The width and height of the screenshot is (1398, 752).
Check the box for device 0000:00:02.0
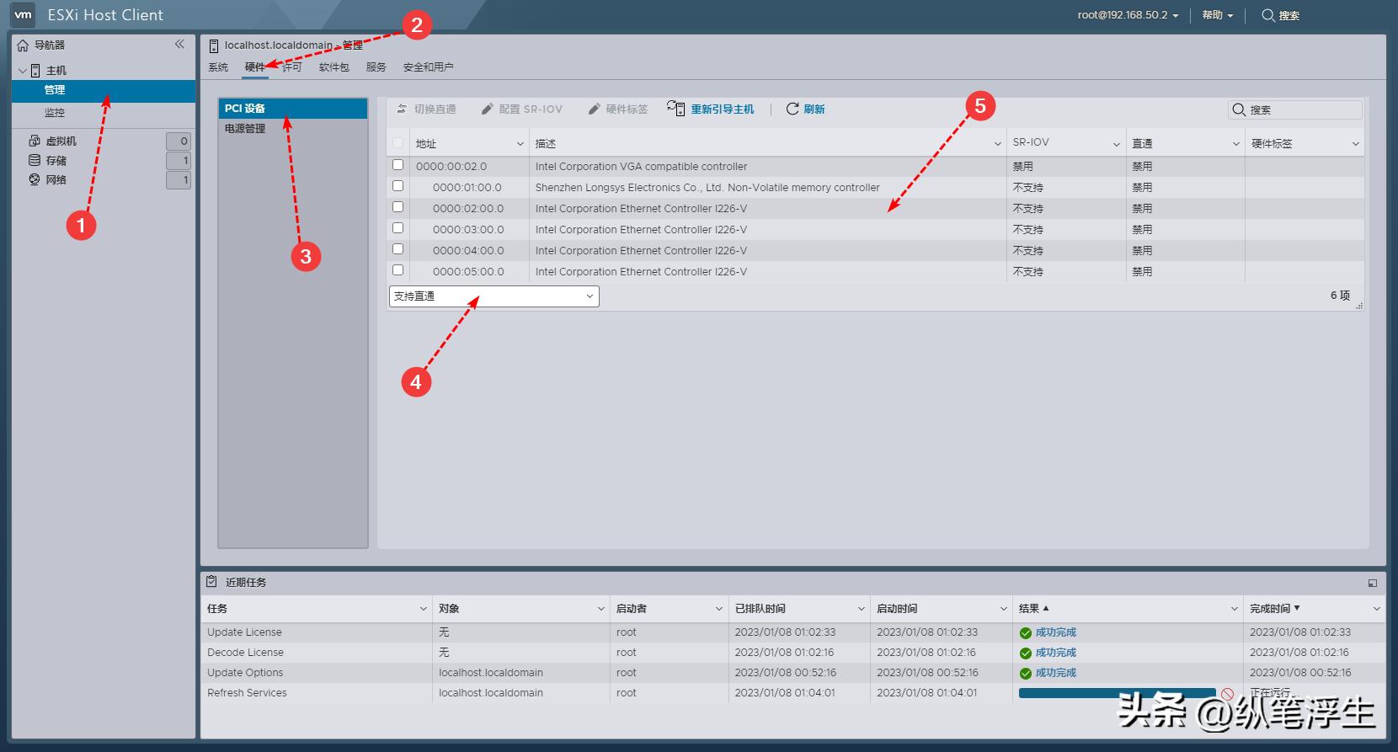398,165
